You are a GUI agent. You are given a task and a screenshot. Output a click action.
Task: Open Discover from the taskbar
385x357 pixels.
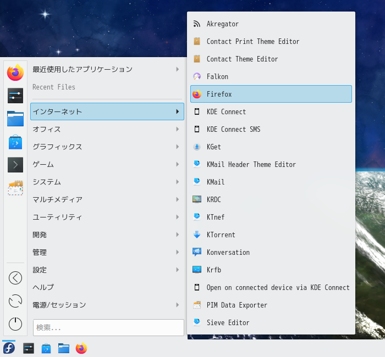coord(46,348)
